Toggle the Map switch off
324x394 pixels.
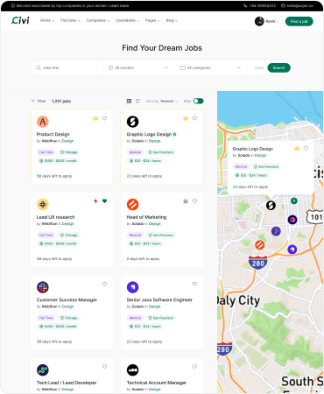pos(199,101)
